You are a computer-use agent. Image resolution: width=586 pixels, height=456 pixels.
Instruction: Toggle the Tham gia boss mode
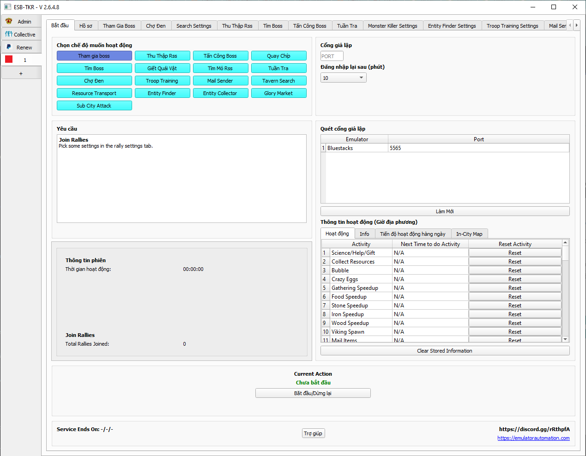point(94,56)
